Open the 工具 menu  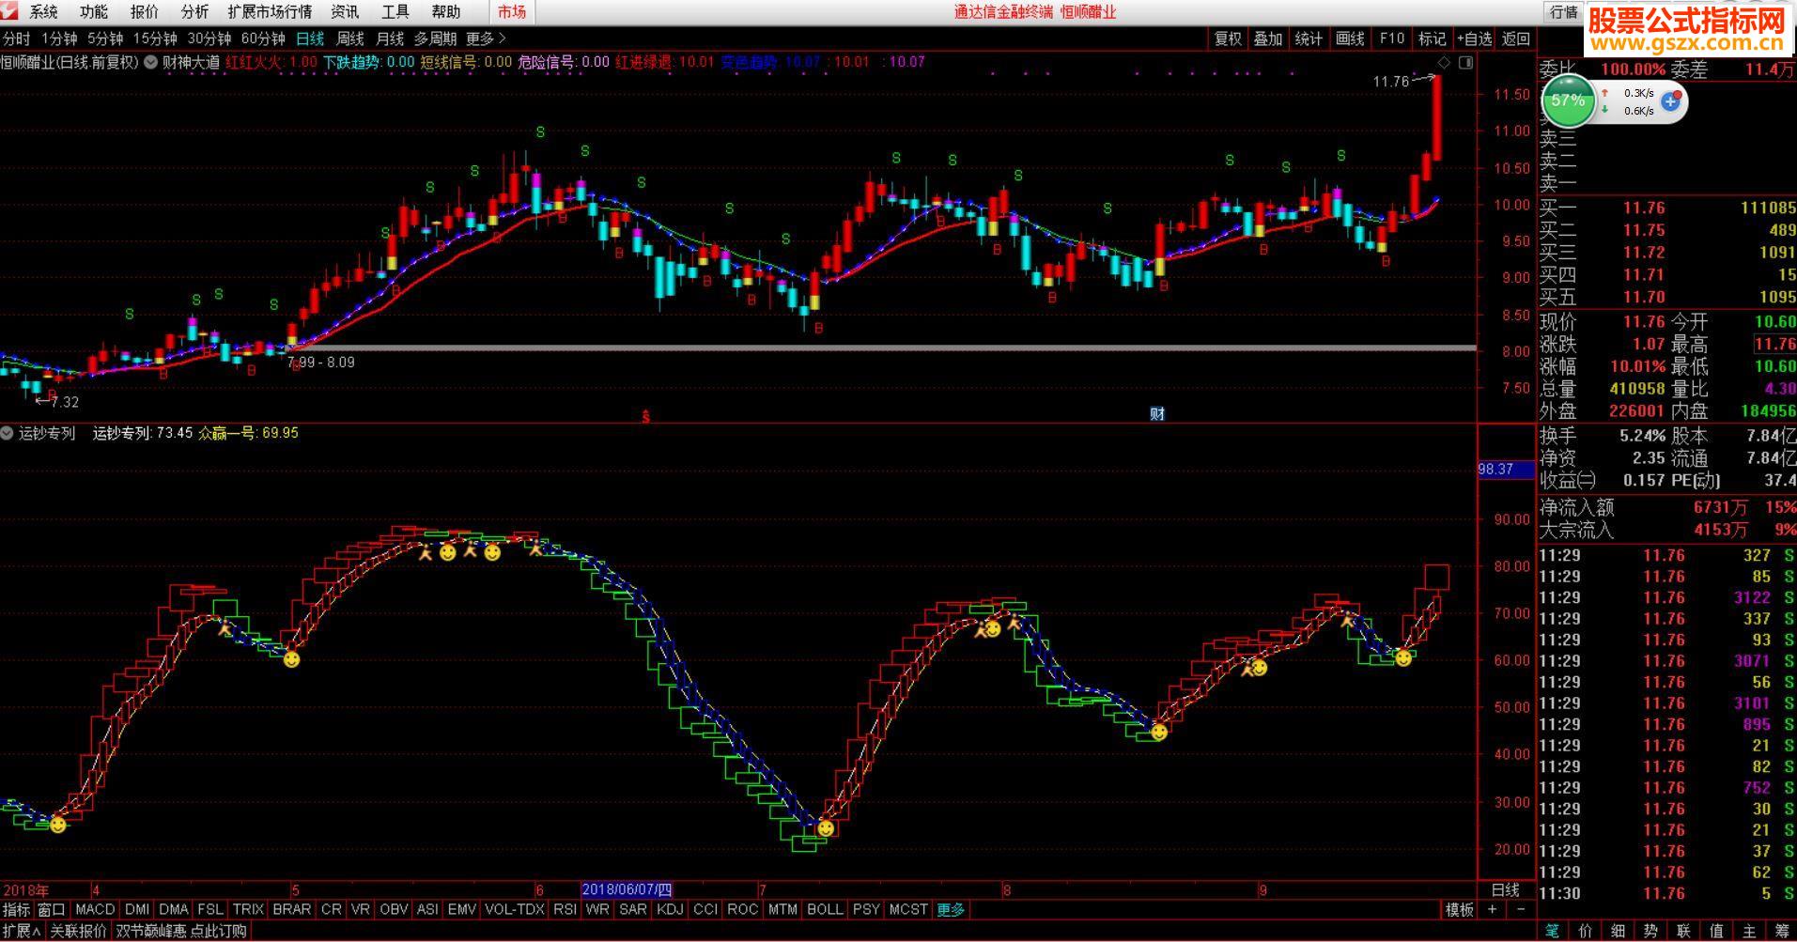395,12
